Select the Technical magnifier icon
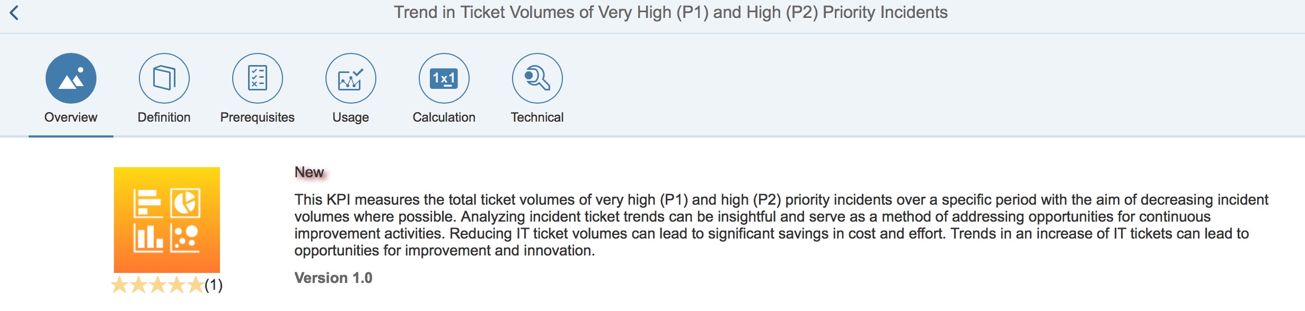Image resolution: width=1305 pixels, height=311 pixels. [x=537, y=78]
